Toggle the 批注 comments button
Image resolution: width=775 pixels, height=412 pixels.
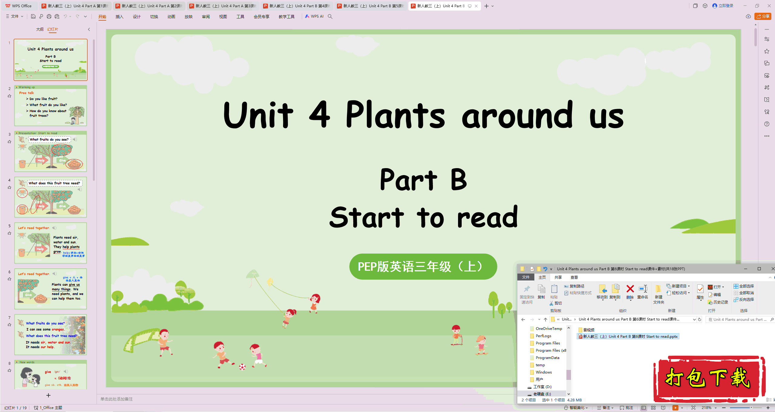click(x=626, y=408)
